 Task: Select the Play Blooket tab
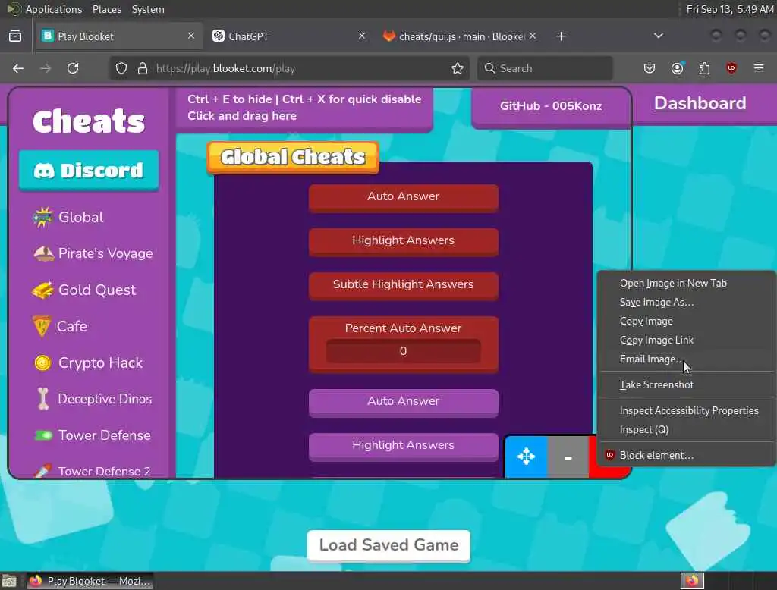click(119, 36)
